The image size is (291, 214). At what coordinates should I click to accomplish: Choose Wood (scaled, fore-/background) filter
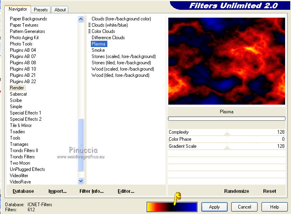pos(123,69)
